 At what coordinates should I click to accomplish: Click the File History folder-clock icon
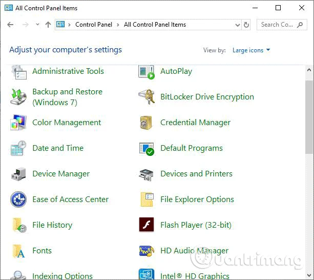point(19,225)
